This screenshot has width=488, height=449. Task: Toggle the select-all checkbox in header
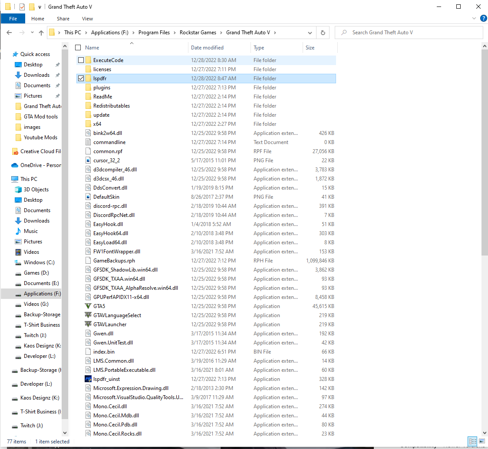pyautogui.click(x=78, y=48)
